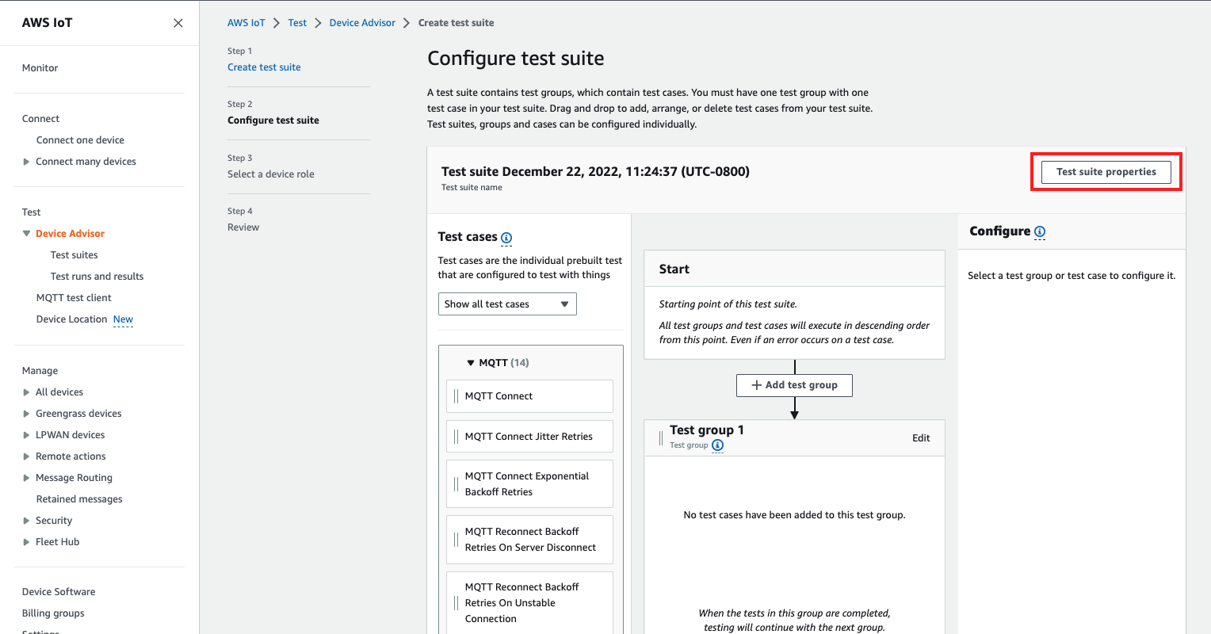Select Test suites in the sidebar
This screenshot has width=1211, height=634.
tap(74, 254)
